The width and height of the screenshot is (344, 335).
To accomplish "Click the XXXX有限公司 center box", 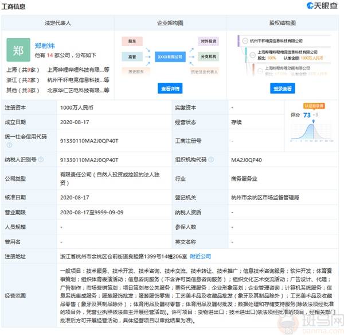I will [170, 57].
